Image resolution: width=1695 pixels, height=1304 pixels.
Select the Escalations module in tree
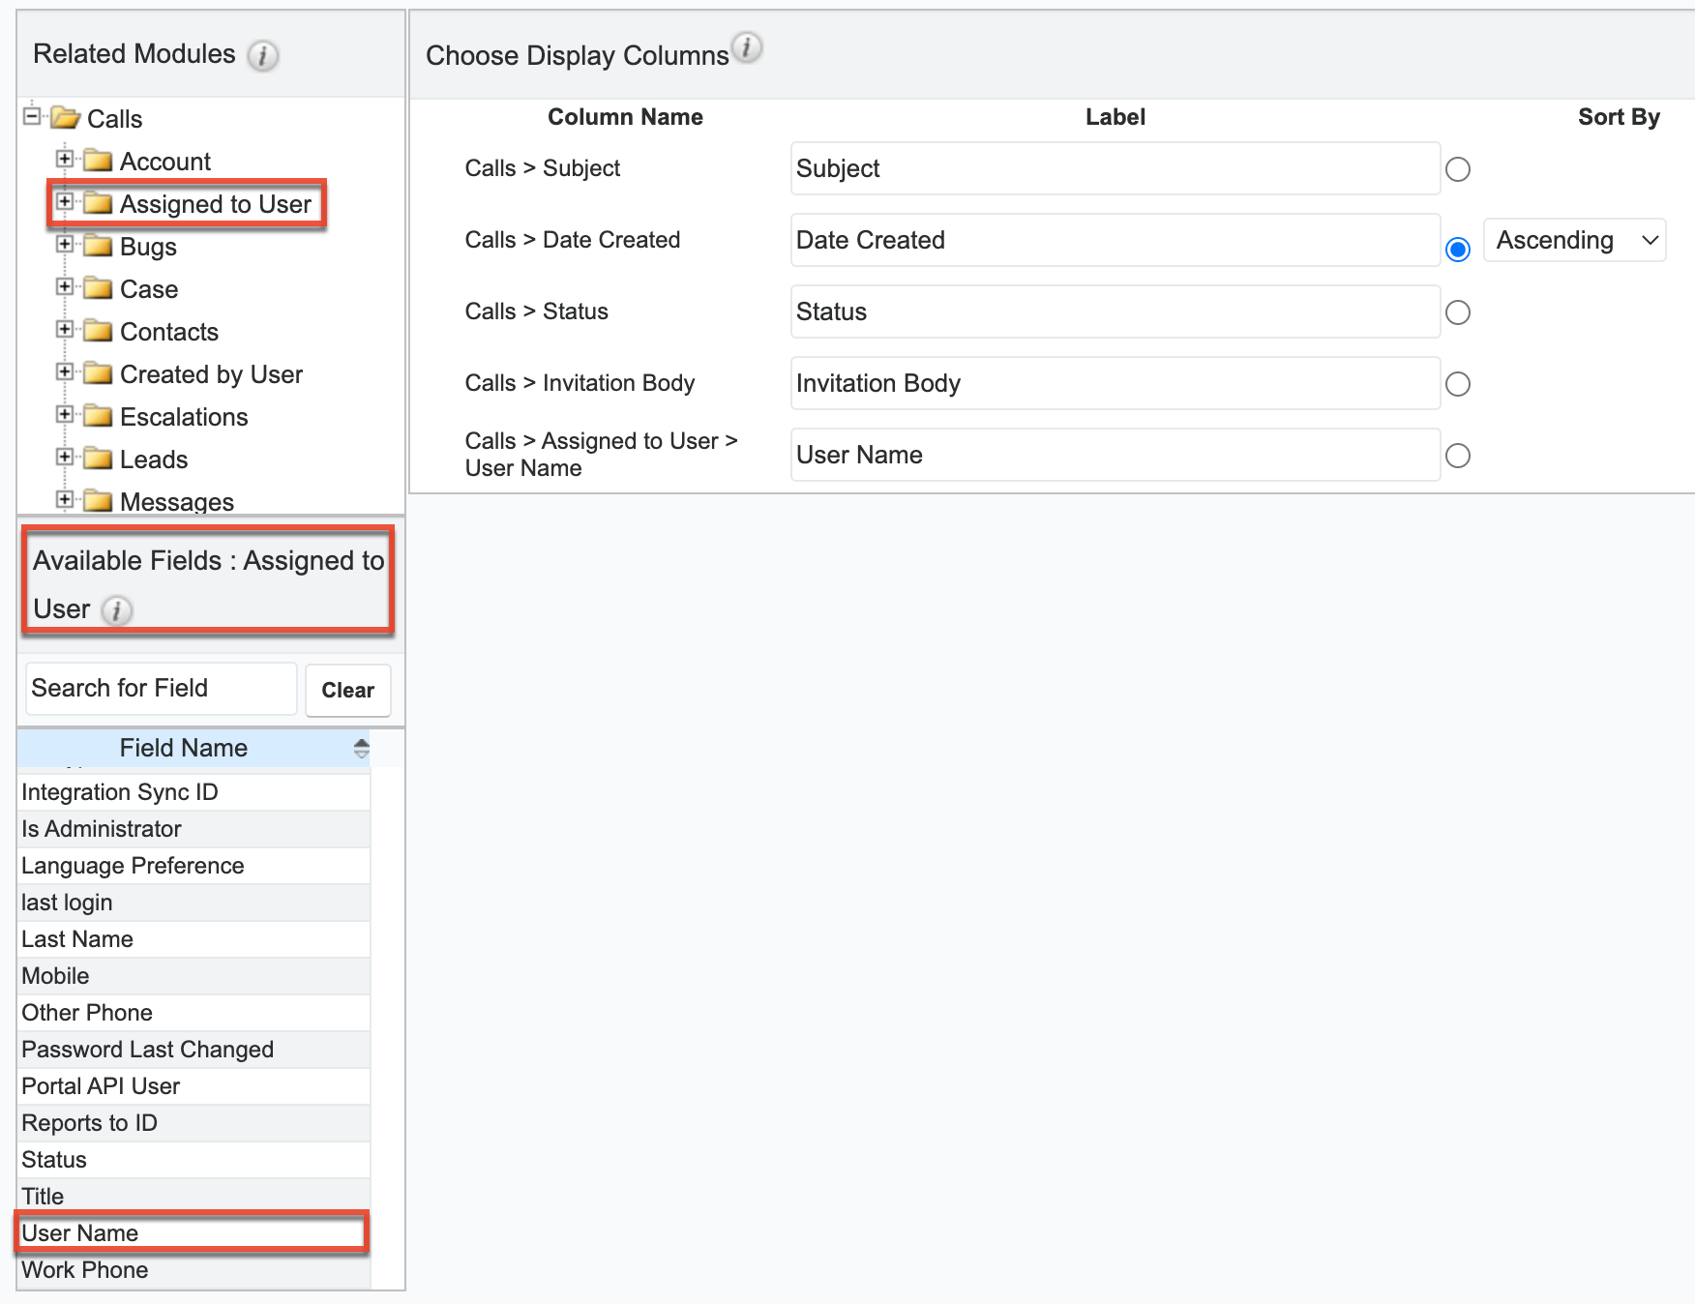[x=184, y=417]
